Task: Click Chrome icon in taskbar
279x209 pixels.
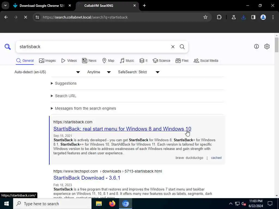Action: click(125, 204)
